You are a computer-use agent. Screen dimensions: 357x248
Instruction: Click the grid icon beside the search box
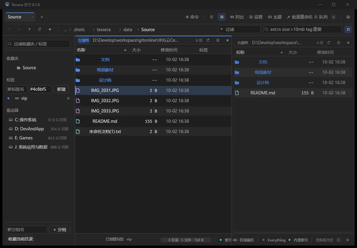[348, 29]
